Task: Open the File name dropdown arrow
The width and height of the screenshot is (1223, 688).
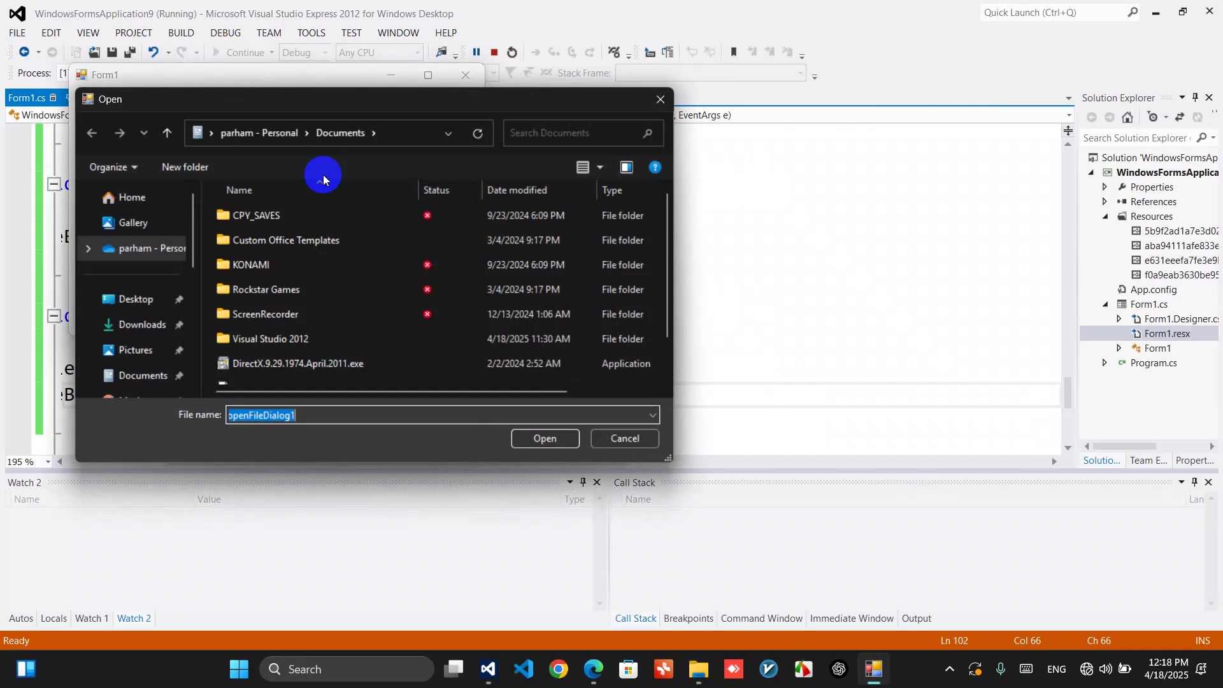Action: [652, 415]
